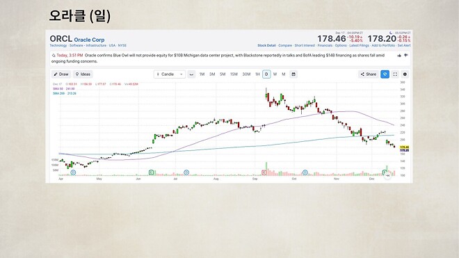Image resolution: width=459 pixels, height=258 pixels.
Task: Select the 1H interval
Action: point(257,74)
